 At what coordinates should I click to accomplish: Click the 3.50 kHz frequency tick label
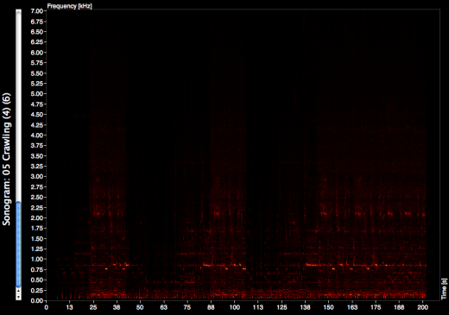click(x=37, y=156)
